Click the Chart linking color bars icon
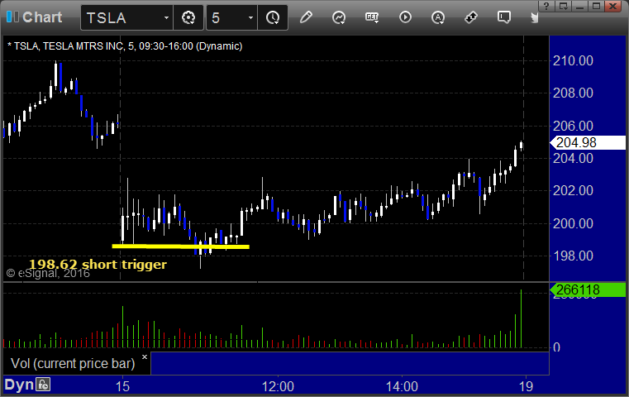The width and height of the screenshot is (629, 397). click(12, 17)
